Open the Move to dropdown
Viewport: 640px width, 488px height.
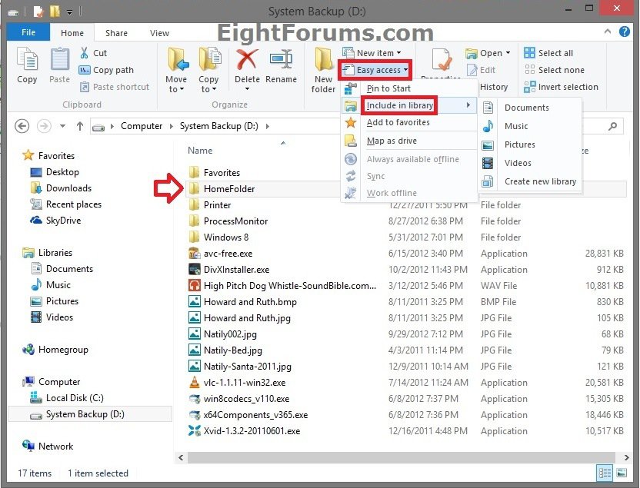[x=176, y=89]
